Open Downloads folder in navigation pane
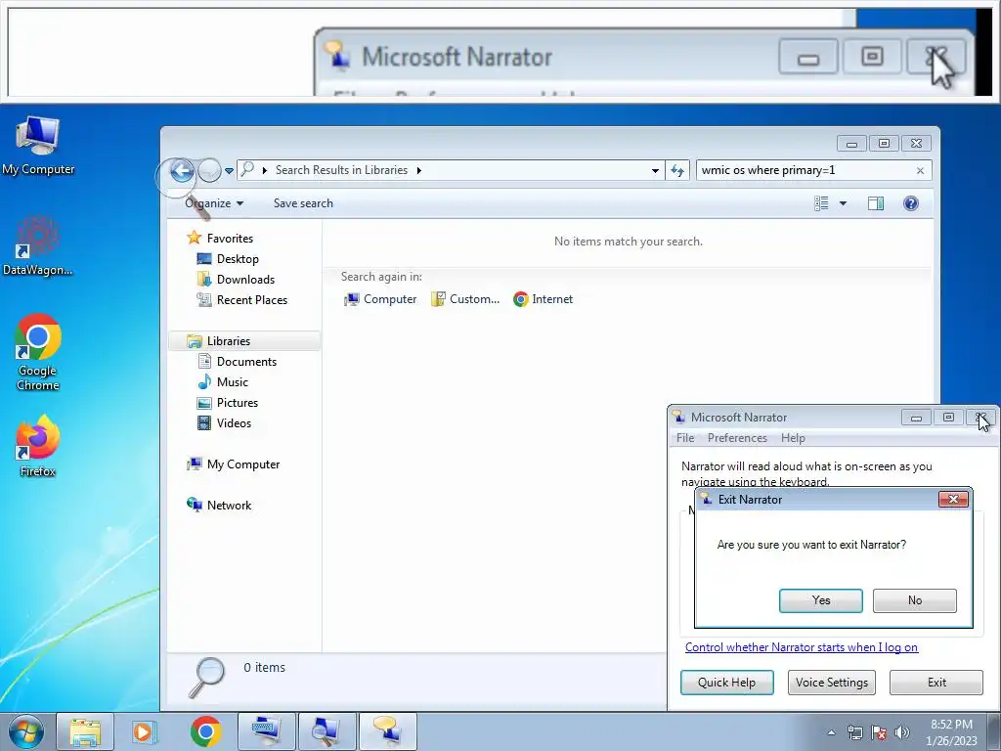 click(237, 279)
